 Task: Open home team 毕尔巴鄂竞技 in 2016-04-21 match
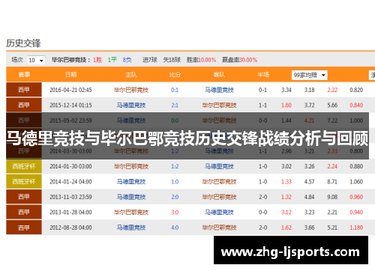[131, 90]
